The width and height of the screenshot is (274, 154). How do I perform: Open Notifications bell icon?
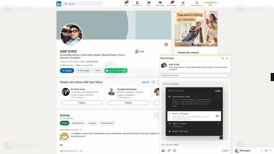pos(172,3)
